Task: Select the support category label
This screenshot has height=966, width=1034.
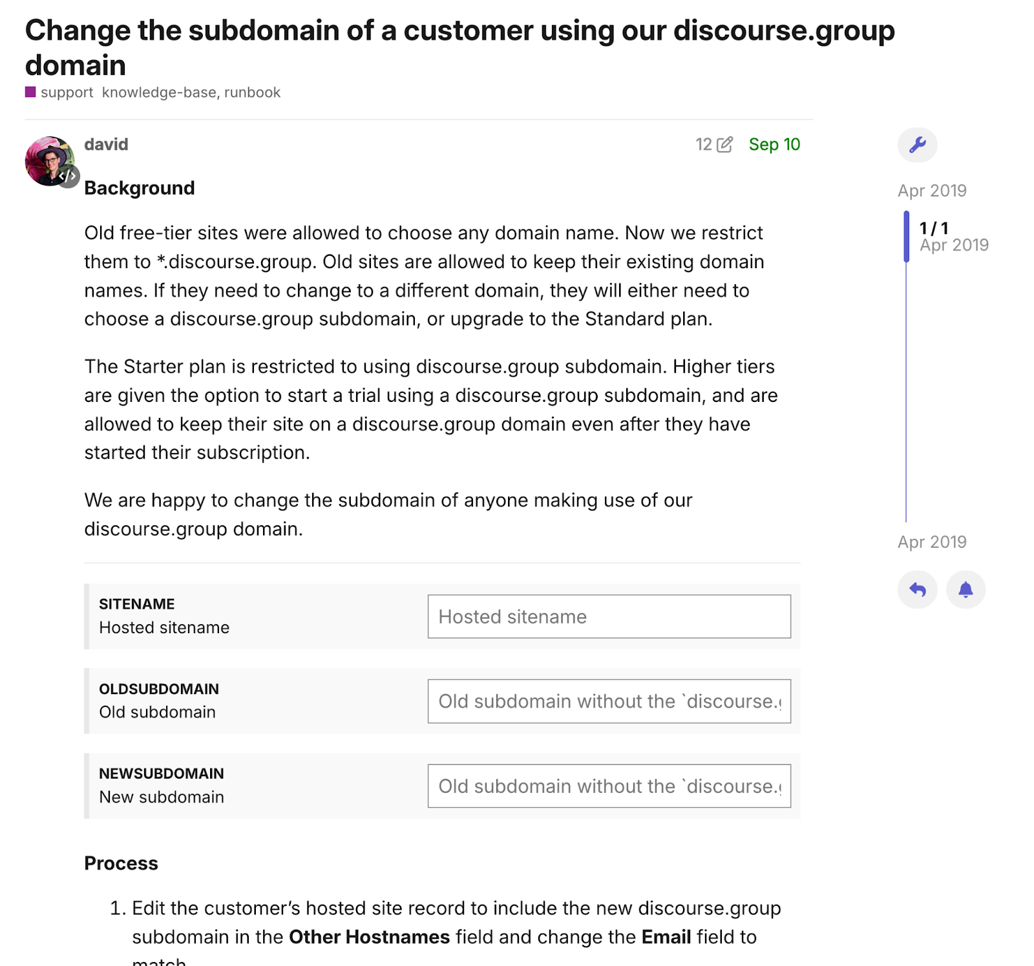Action: pos(67,92)
